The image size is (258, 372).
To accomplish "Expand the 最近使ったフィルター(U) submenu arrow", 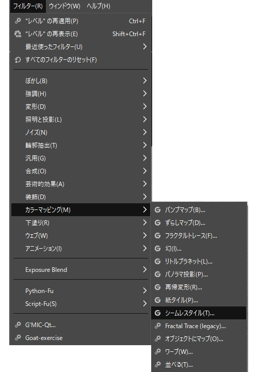I will 145,46.
